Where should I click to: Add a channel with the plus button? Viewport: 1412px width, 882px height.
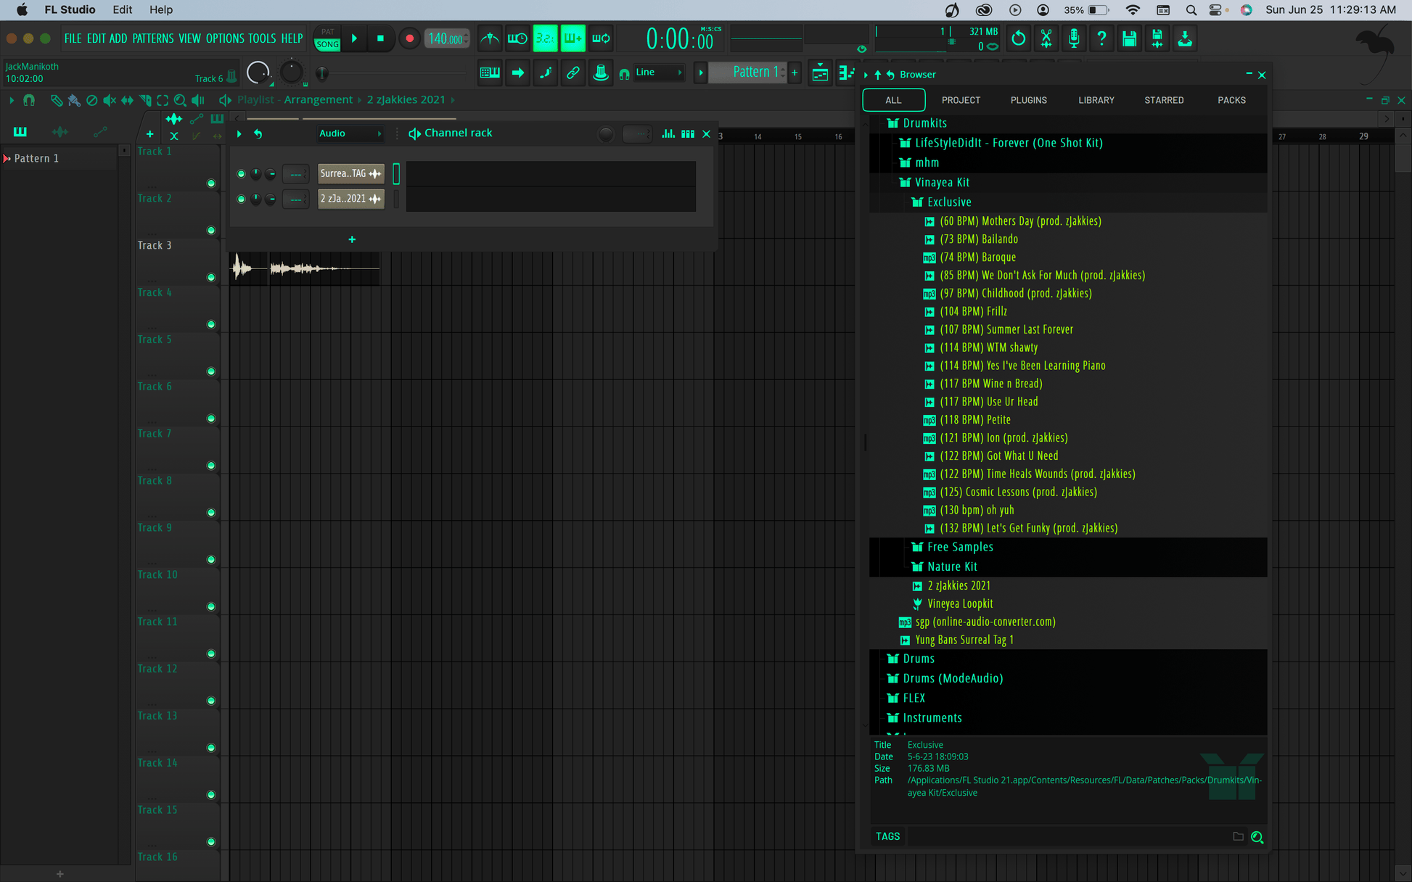click(x=352, y=239)
